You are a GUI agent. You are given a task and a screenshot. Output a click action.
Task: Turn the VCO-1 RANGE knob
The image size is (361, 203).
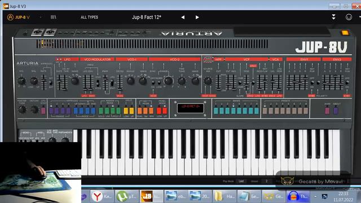click(130, 81)
